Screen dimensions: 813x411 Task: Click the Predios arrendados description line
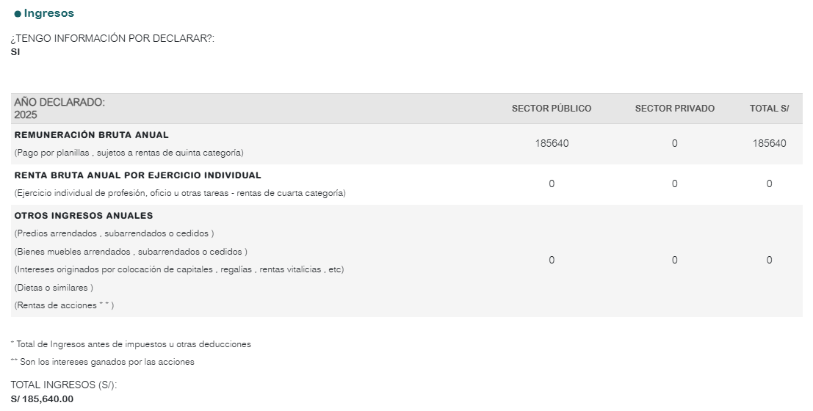114,233
